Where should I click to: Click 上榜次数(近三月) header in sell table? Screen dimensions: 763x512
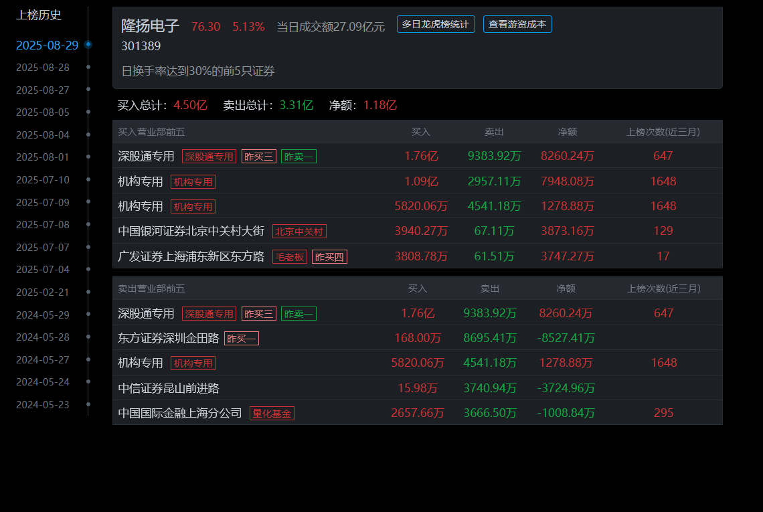coord(664,288)
